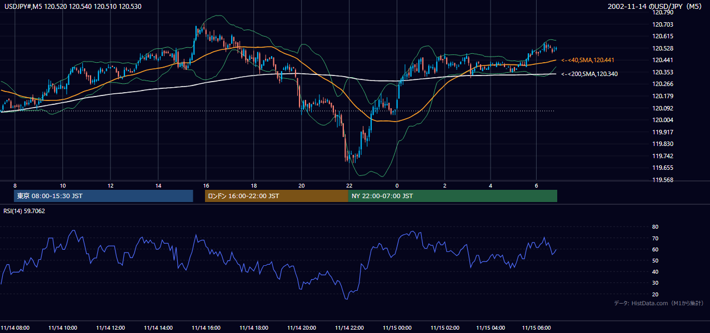This screenshot has height=333, width=710.
Task: Click the '11/15 00:00' bottom time label
Action: [x=397, y=327]
